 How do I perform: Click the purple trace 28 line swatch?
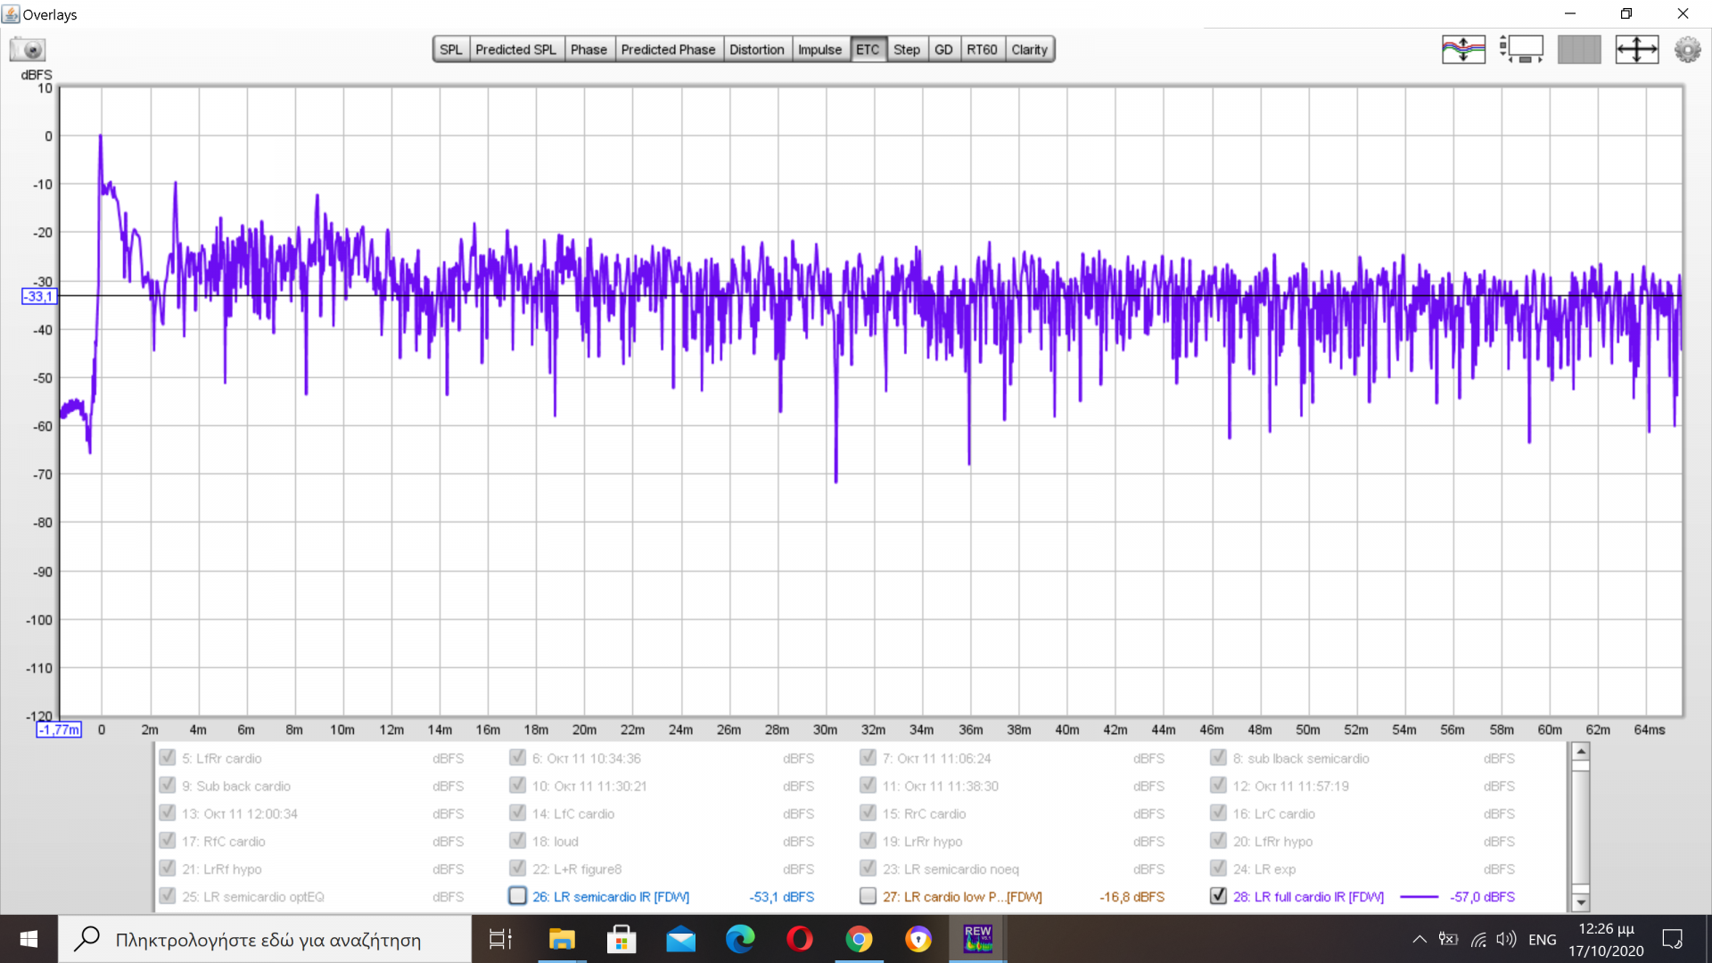click(x=1419, y=897)
